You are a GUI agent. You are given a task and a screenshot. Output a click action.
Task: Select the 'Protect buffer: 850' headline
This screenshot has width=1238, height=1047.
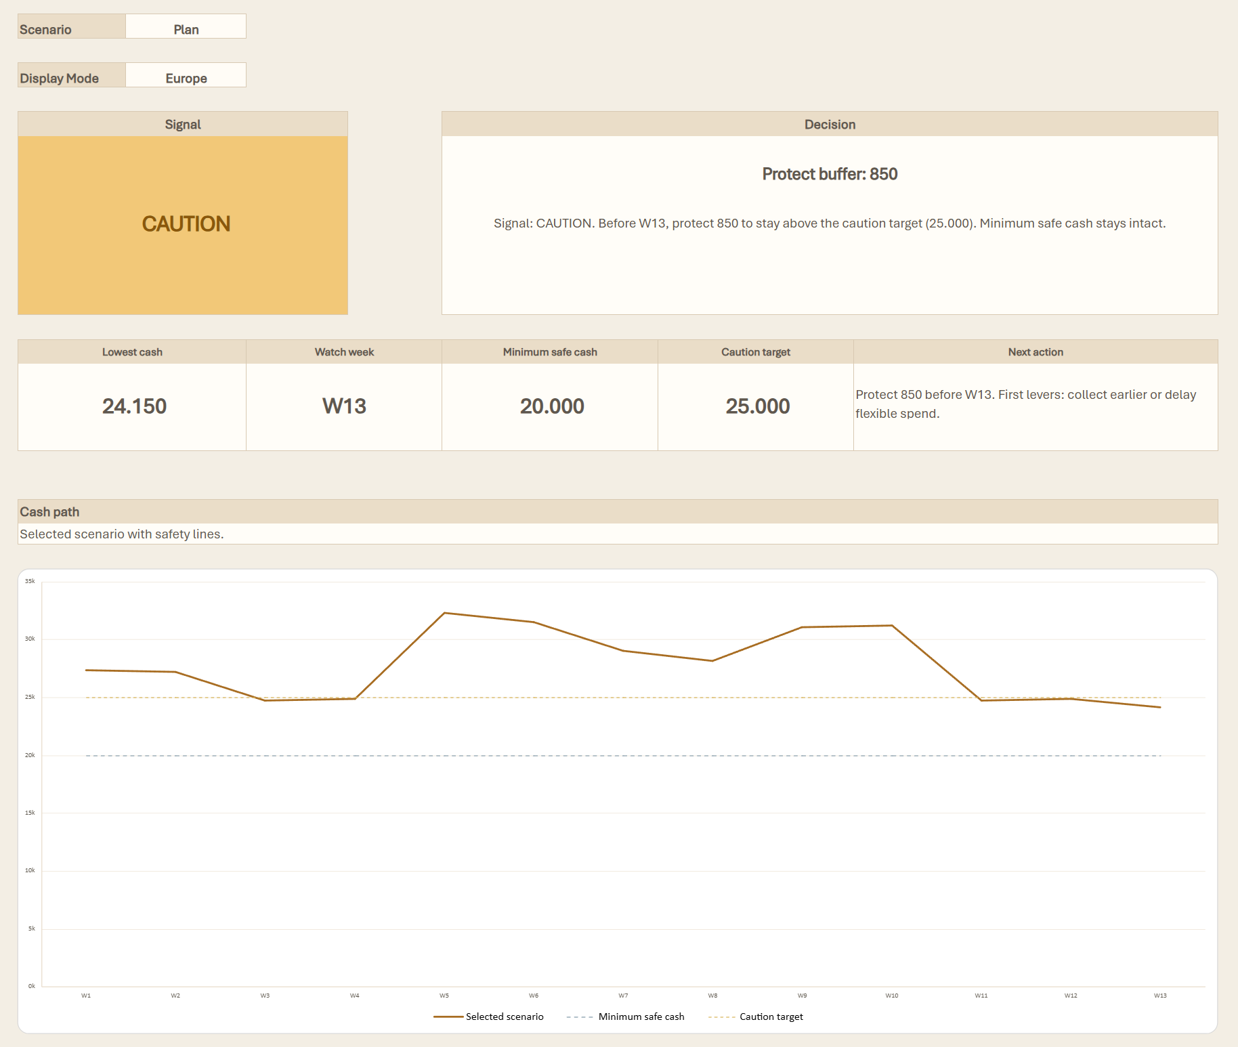(x=830, y=174)
